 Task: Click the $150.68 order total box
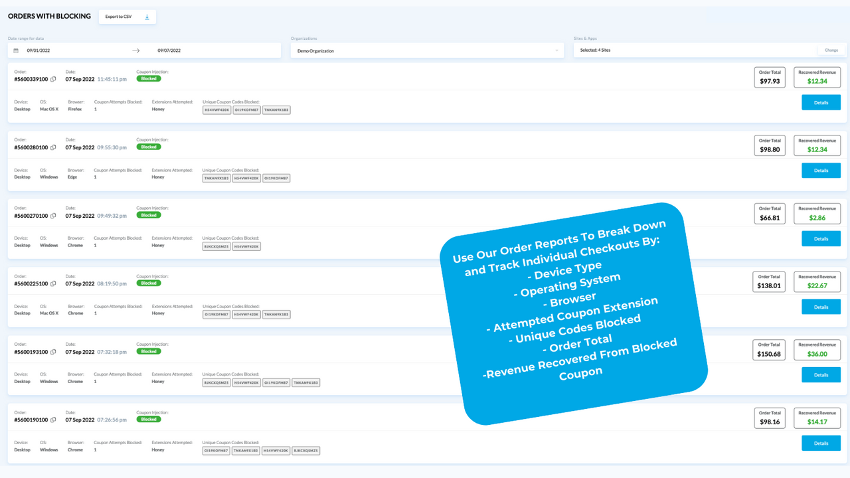tap(769, 351)
